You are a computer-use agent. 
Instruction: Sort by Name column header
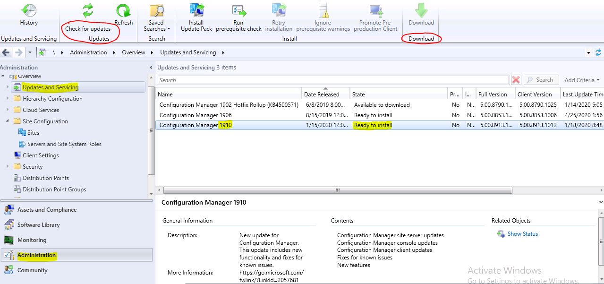point(229,94)
